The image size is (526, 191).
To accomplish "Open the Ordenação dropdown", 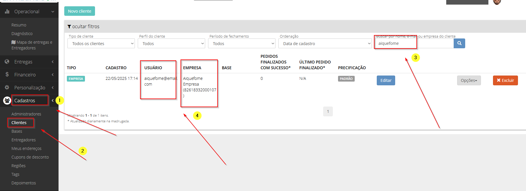I will [x=325, y=43].
